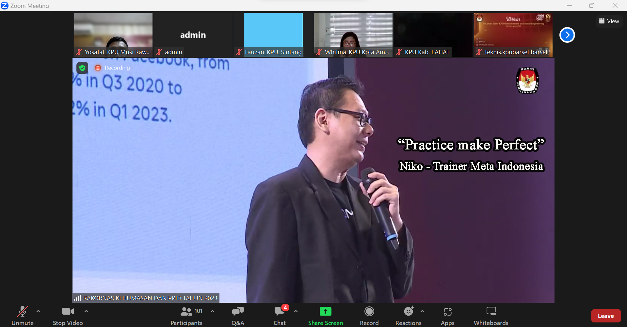Expand the Participants options caret
This screenshot has width=627, height=327.
tap(213, 311)
